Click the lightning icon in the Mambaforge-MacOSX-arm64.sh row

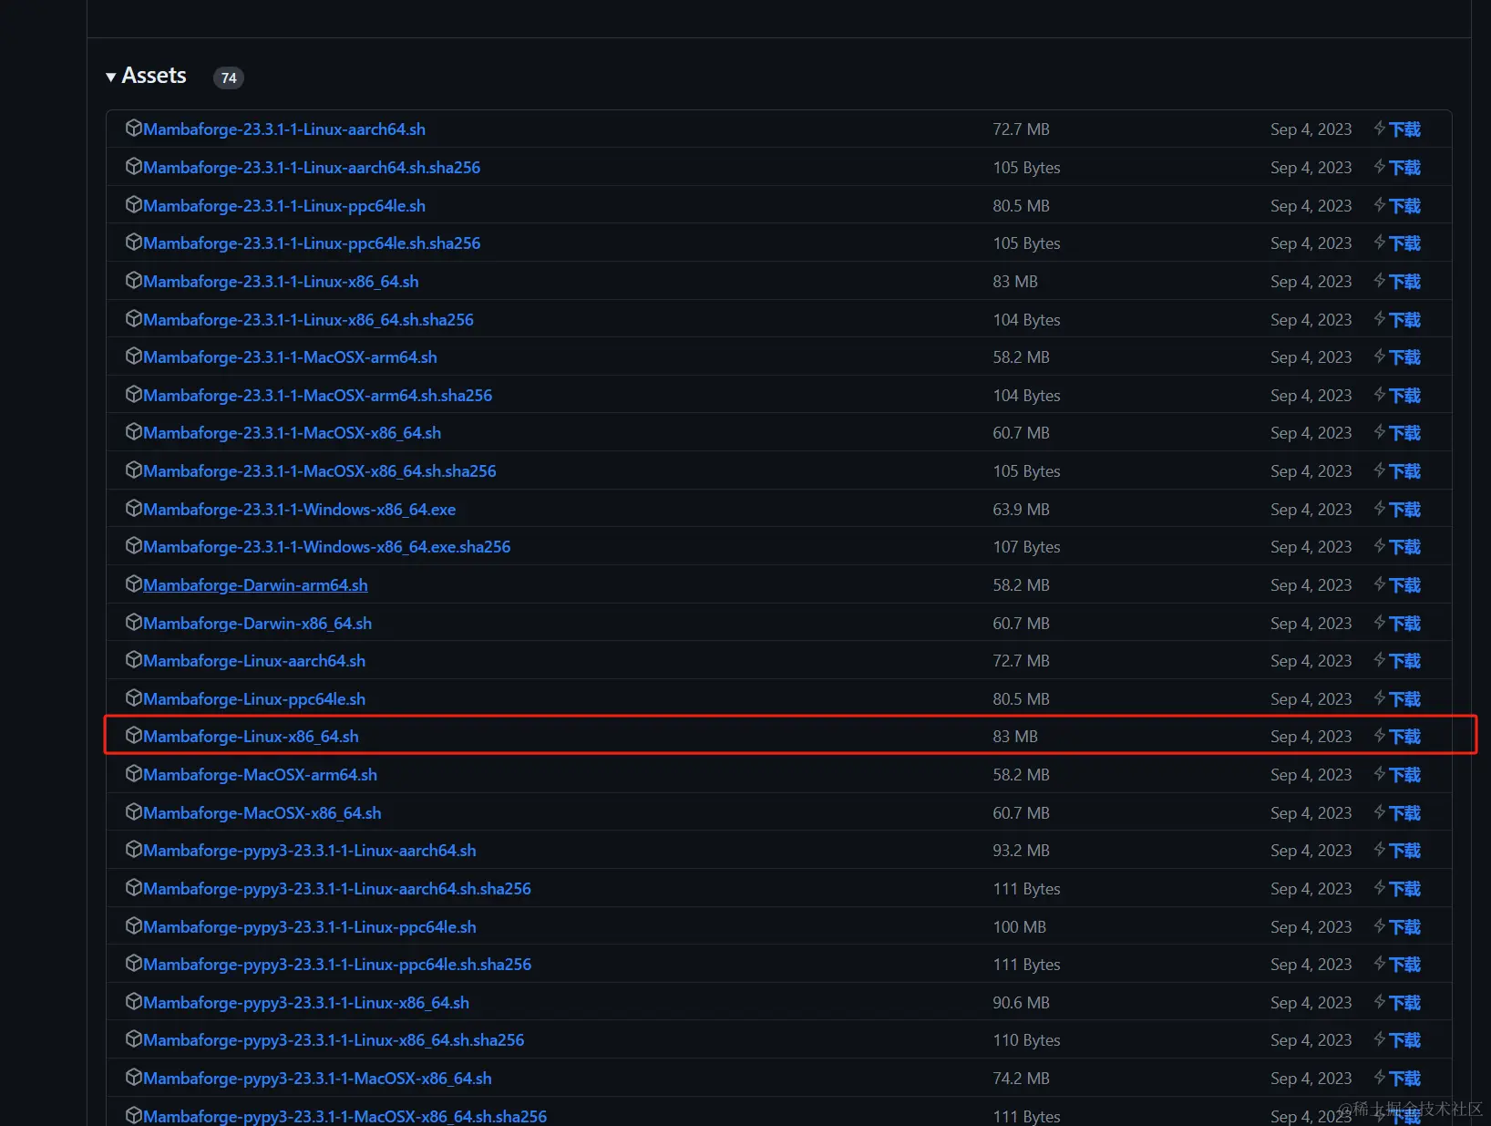(1380, 774)
